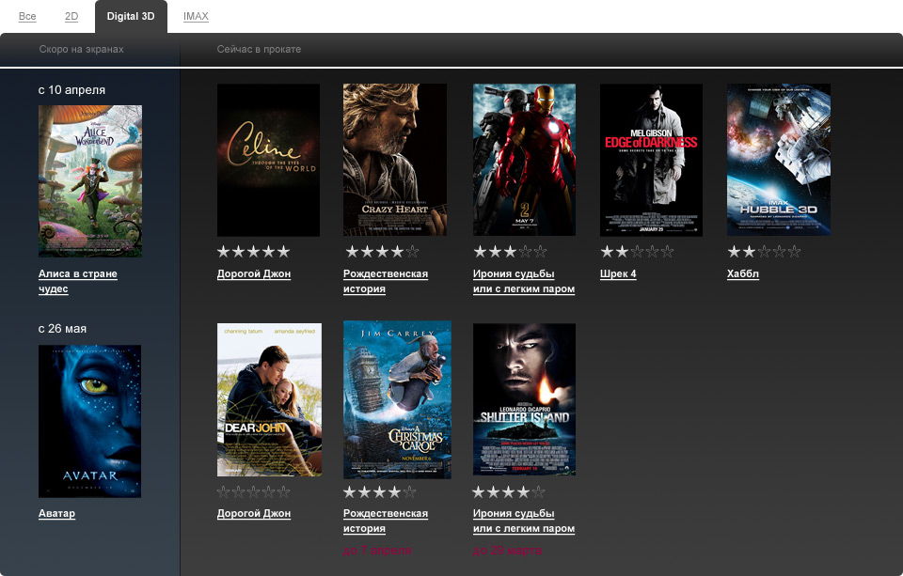The height and width of the screenshot is (576, 903).
Task: Select the IMAX Hubble 3D poster
Action: tap(778, 160)
